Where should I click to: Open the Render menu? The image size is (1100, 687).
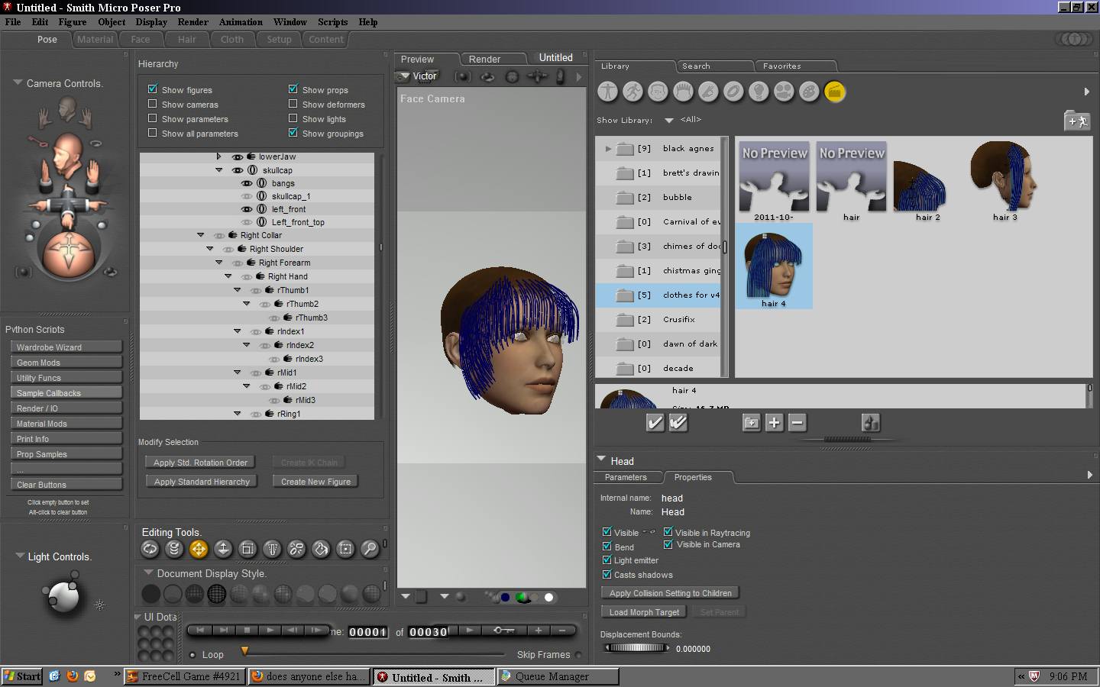pyautogui.click(x=192, y=22)
